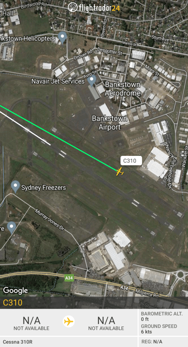Click the C310 callsign label bubble
The height and width of the screenshot is (347, 188).
click(131, 161)
